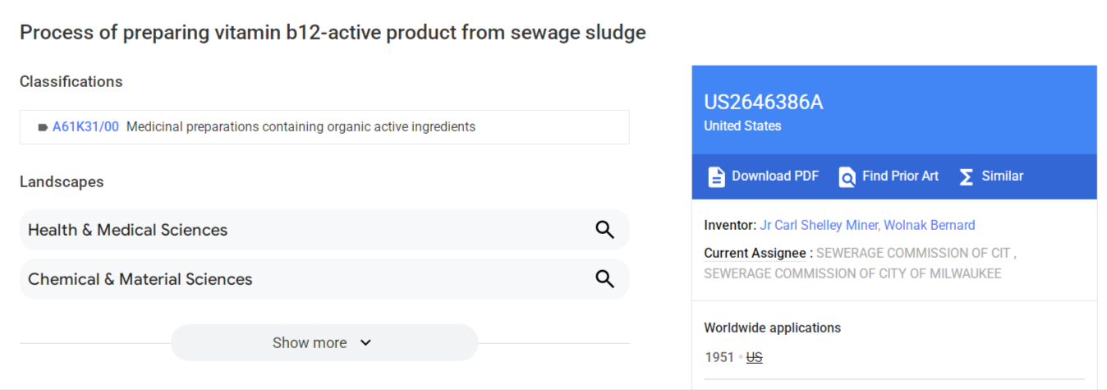Open the A61K31/00 classification link
The width and height of the screenshot is (1107, 390).
(85, 126)
